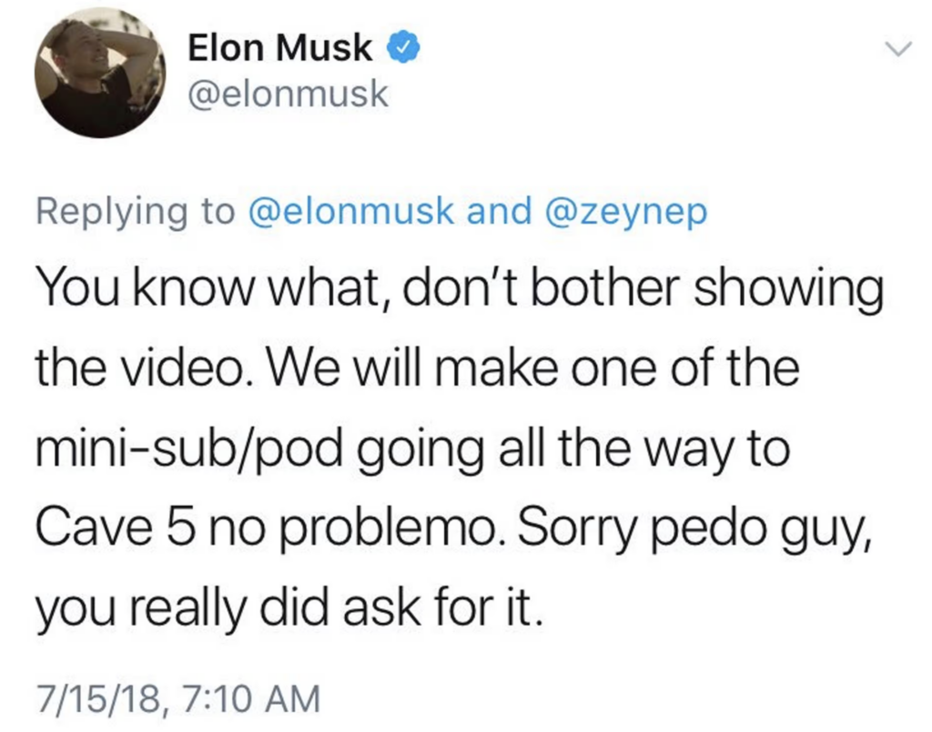Click the gray 'Replying to' label
The height and width of the screenshot is (732, 932).
click(x=136, y=213)
